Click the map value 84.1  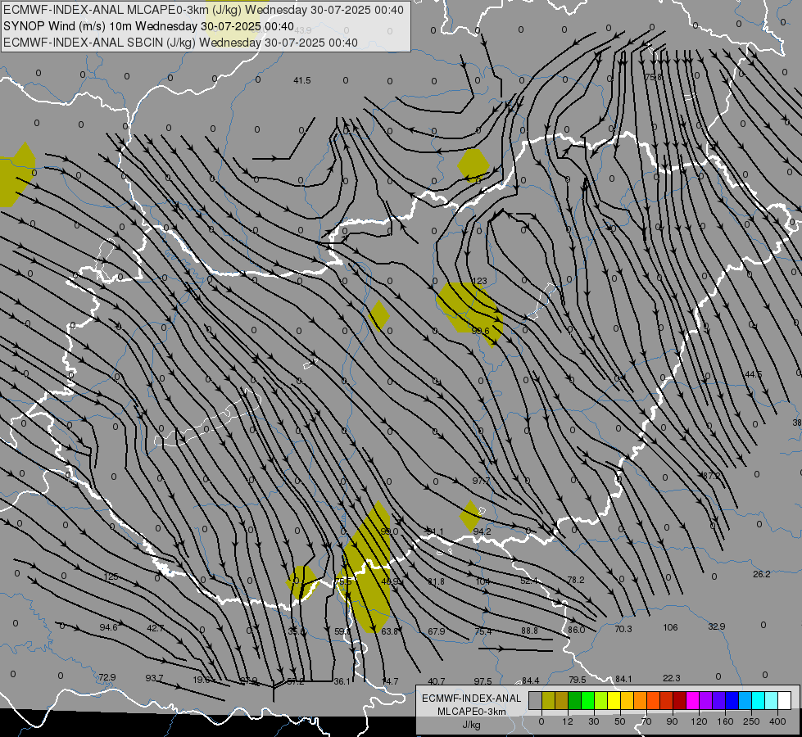click(623, 679)
